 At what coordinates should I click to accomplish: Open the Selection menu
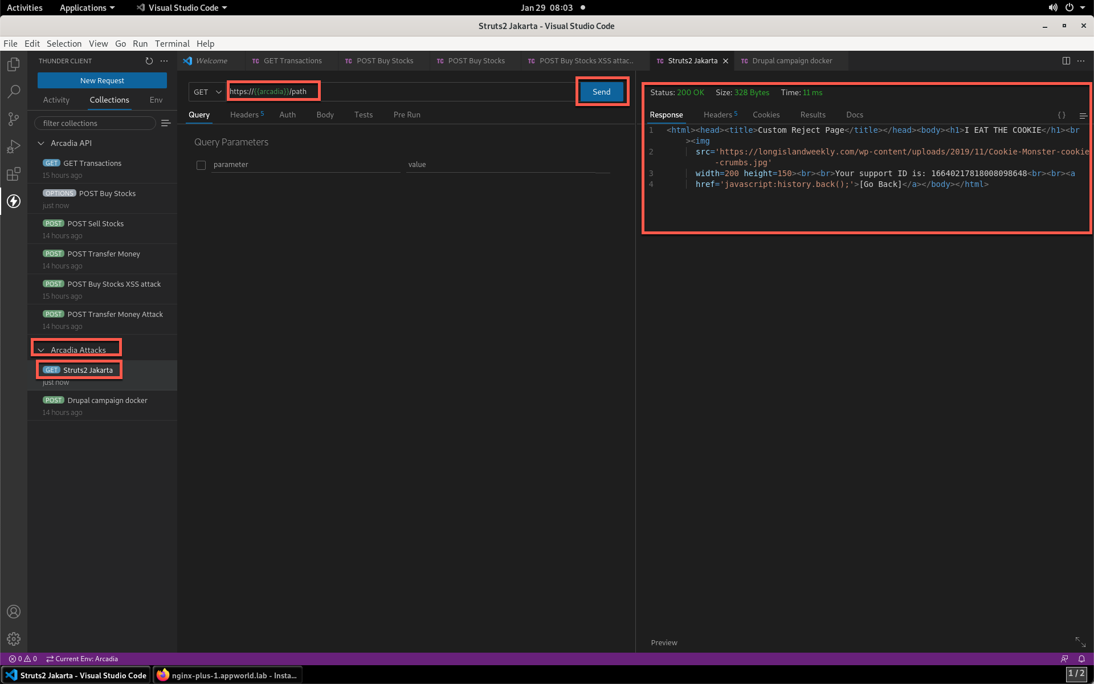pos(64,43)
